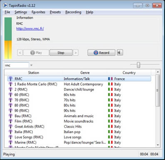Image resolution: width=165 pixels, height=160 pixels.
Task: Click the Animals and music genre cell
Action: coord(79,116)
